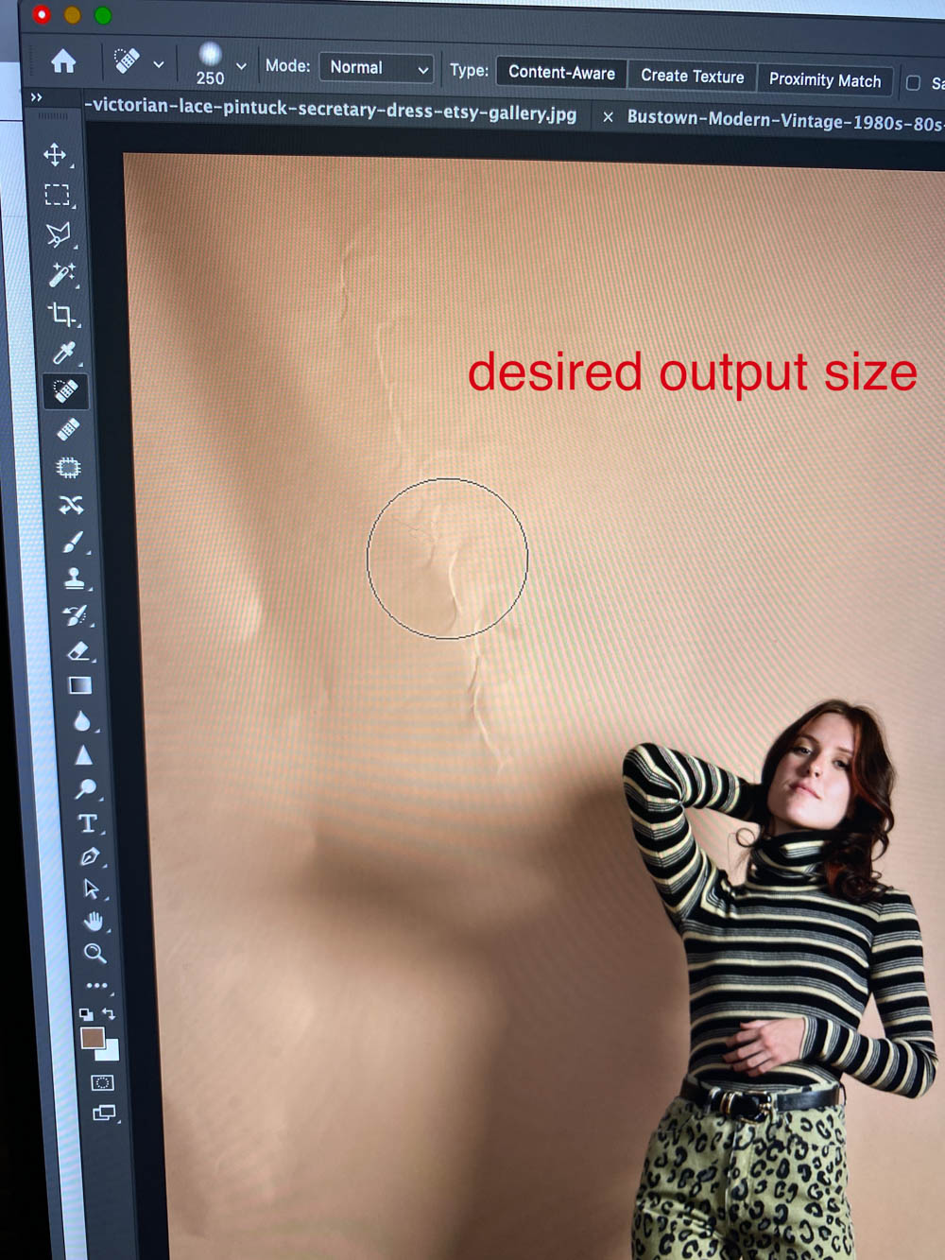Open the Edit Toolbar three-dots menu
Image resolution: width=945 pixels, height=1260 pixels.
(x=96, y=985)
